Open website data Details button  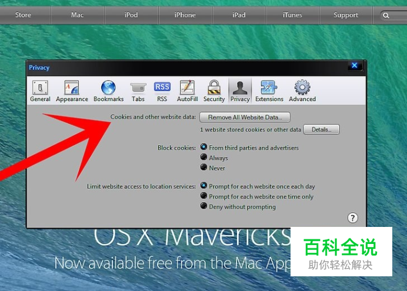321,129
